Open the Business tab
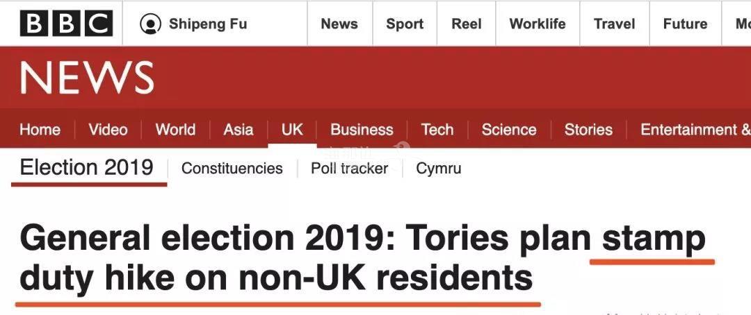 [x=362, y=130]
